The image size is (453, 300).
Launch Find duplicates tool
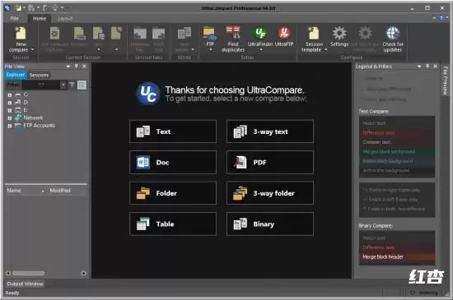(233, 33)
